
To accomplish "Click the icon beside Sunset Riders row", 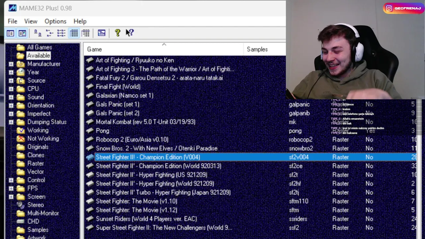I will 90,219.
